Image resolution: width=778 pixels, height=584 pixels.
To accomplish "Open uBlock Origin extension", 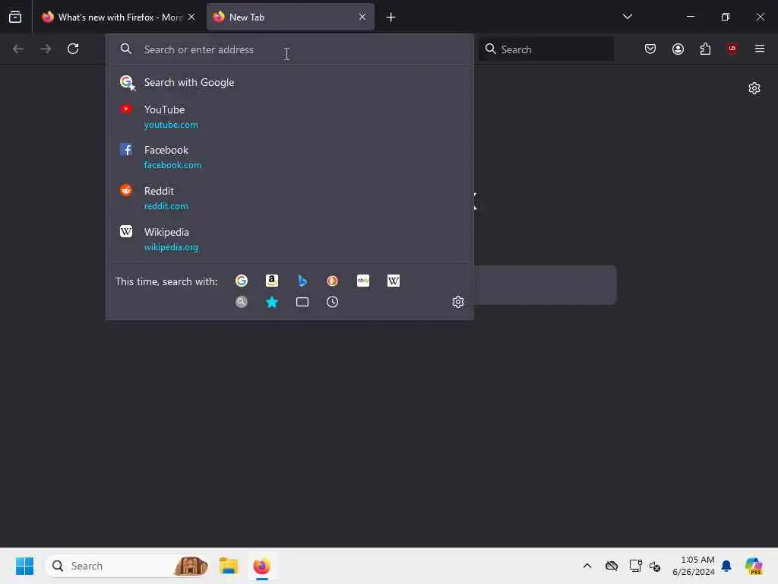I will point(732,49).
